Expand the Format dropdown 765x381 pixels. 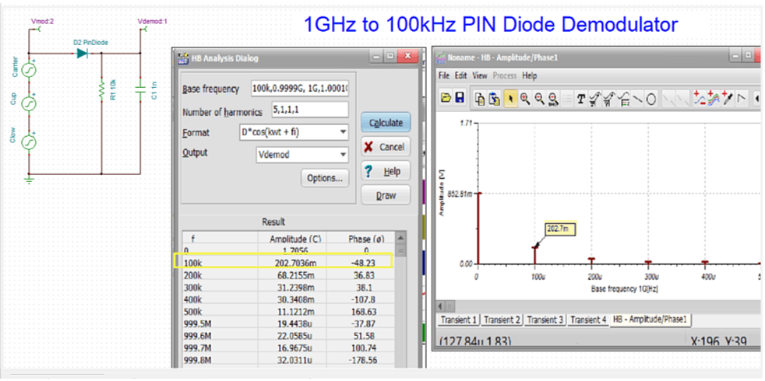point(343,132)
